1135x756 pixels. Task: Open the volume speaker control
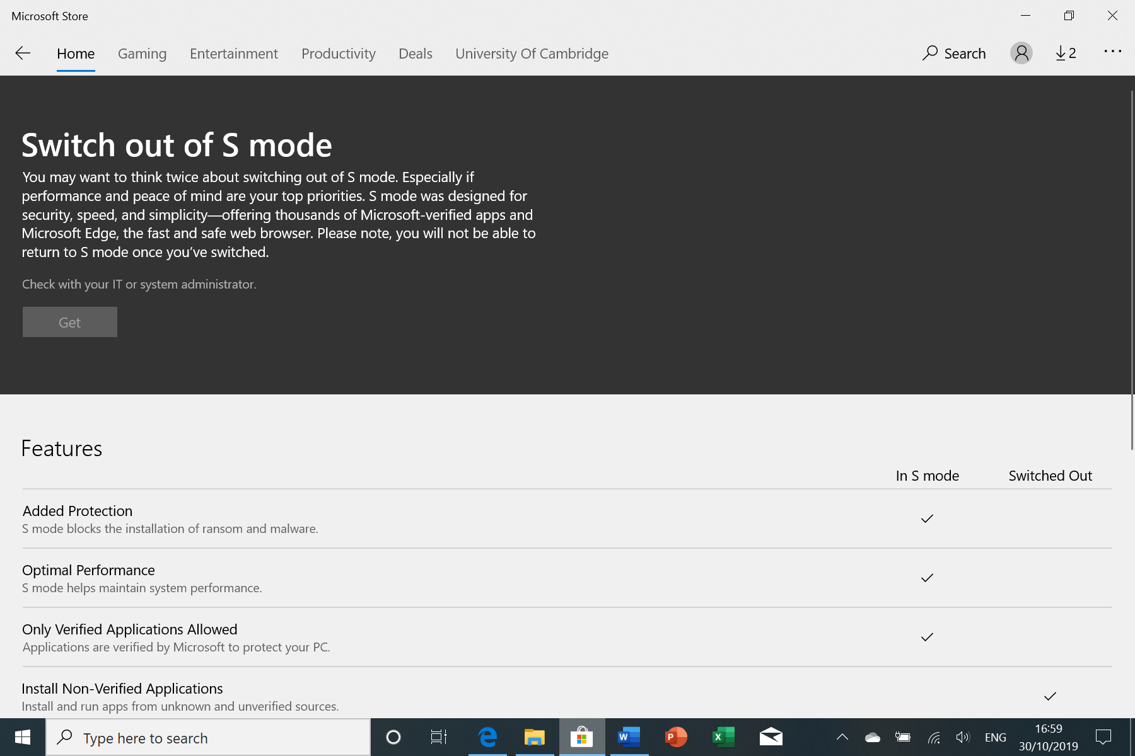tap(963, 737)
